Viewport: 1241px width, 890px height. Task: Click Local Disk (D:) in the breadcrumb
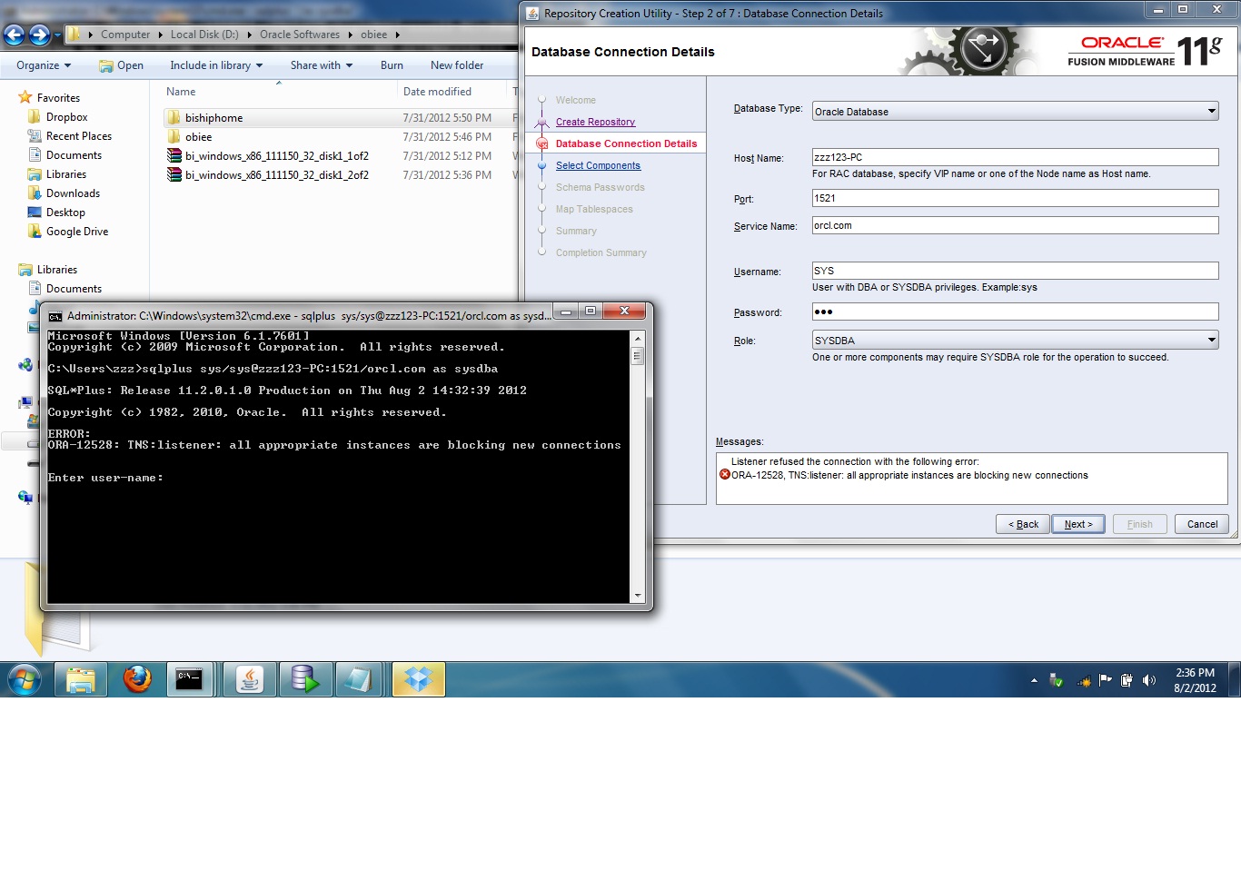pos(204,35)
